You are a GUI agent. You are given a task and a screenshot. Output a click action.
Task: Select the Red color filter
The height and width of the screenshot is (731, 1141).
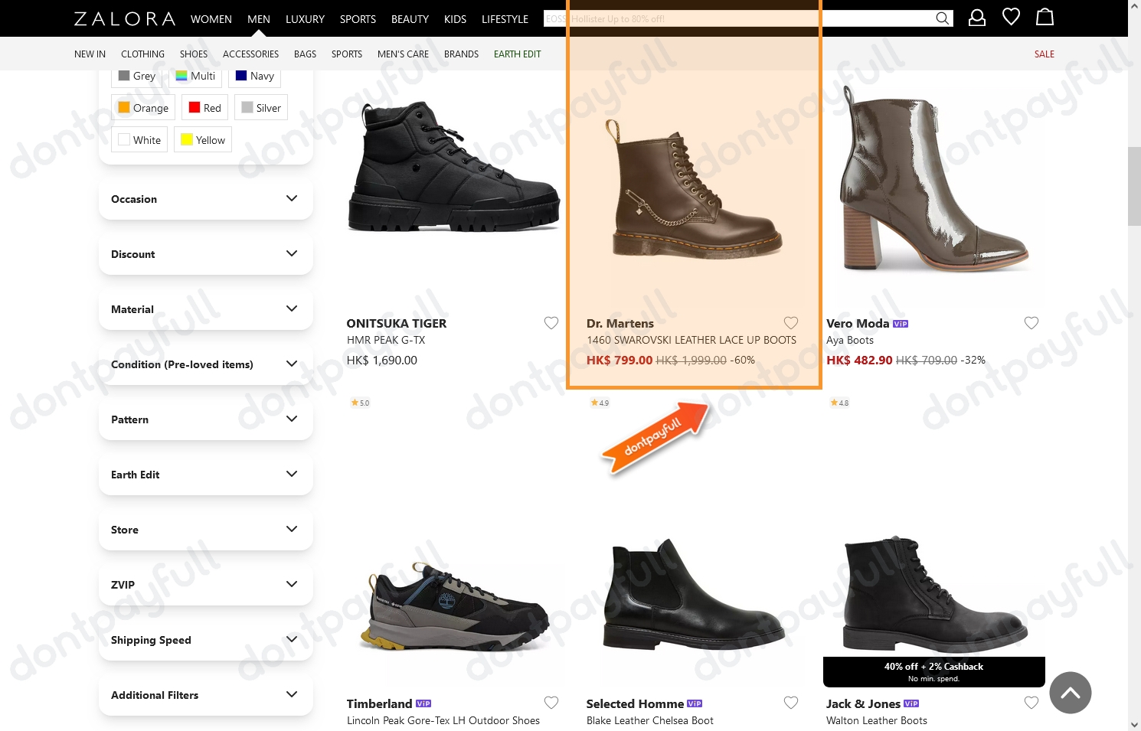coord(204,108)
